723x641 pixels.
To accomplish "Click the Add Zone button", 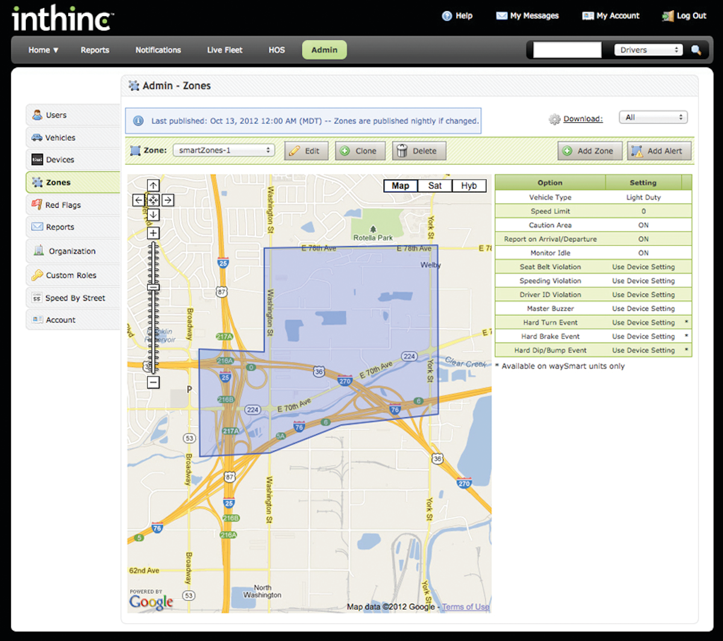I will 589,151.
